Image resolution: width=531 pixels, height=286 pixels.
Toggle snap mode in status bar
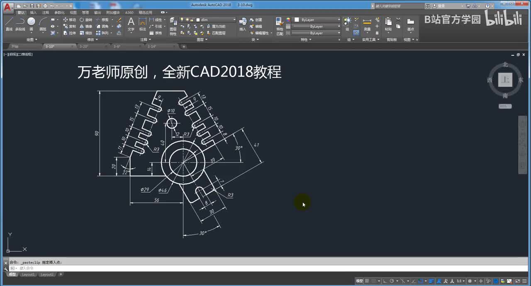(x=374, y=281)
